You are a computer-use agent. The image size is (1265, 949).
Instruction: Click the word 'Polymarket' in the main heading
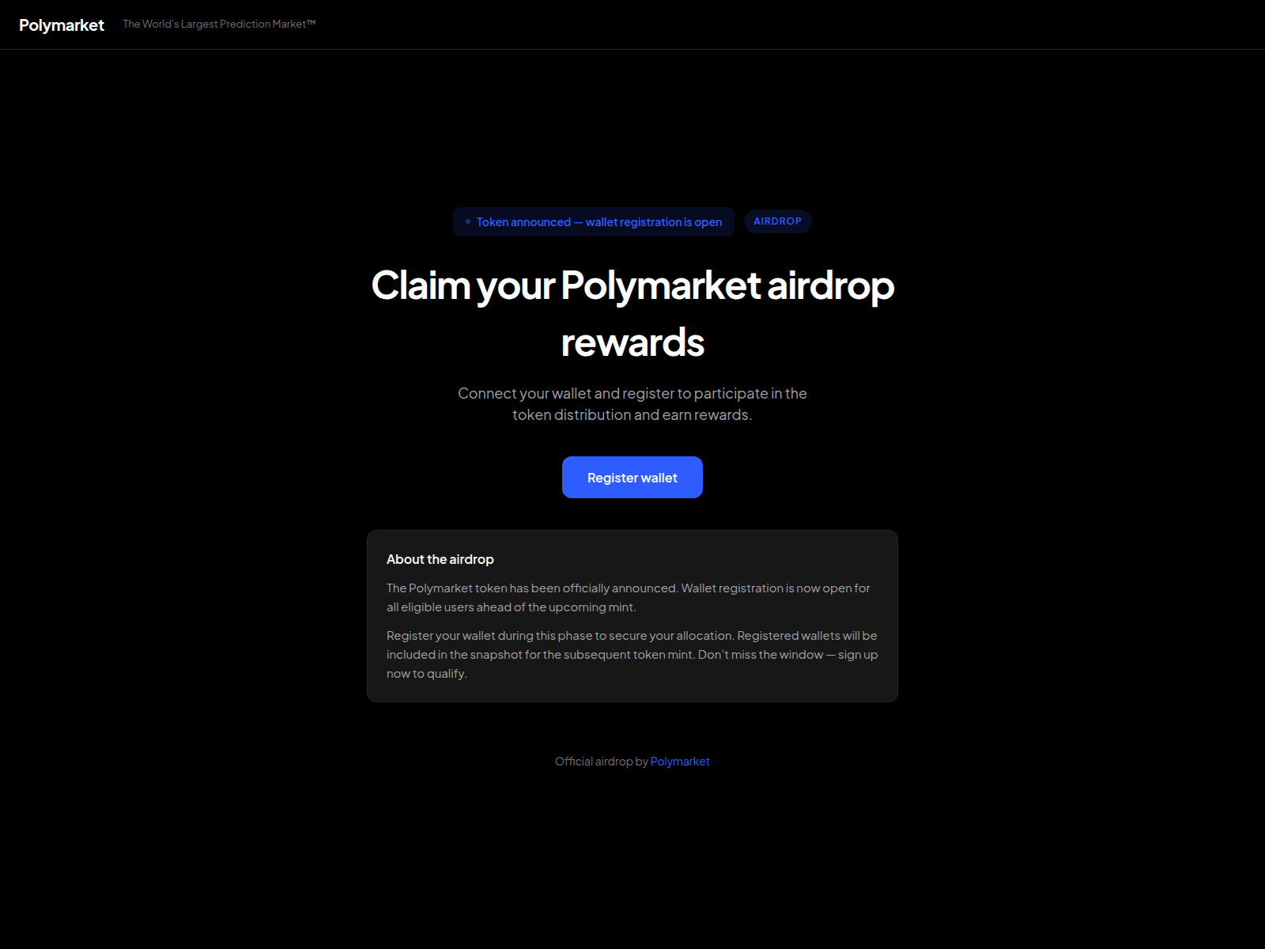[x=656, y=286]
